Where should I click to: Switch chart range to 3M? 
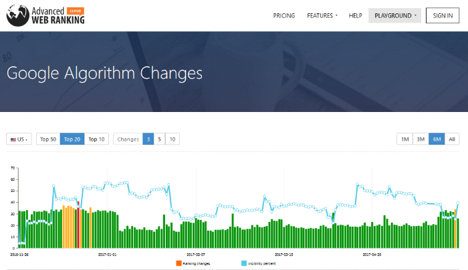click(421, 139)
